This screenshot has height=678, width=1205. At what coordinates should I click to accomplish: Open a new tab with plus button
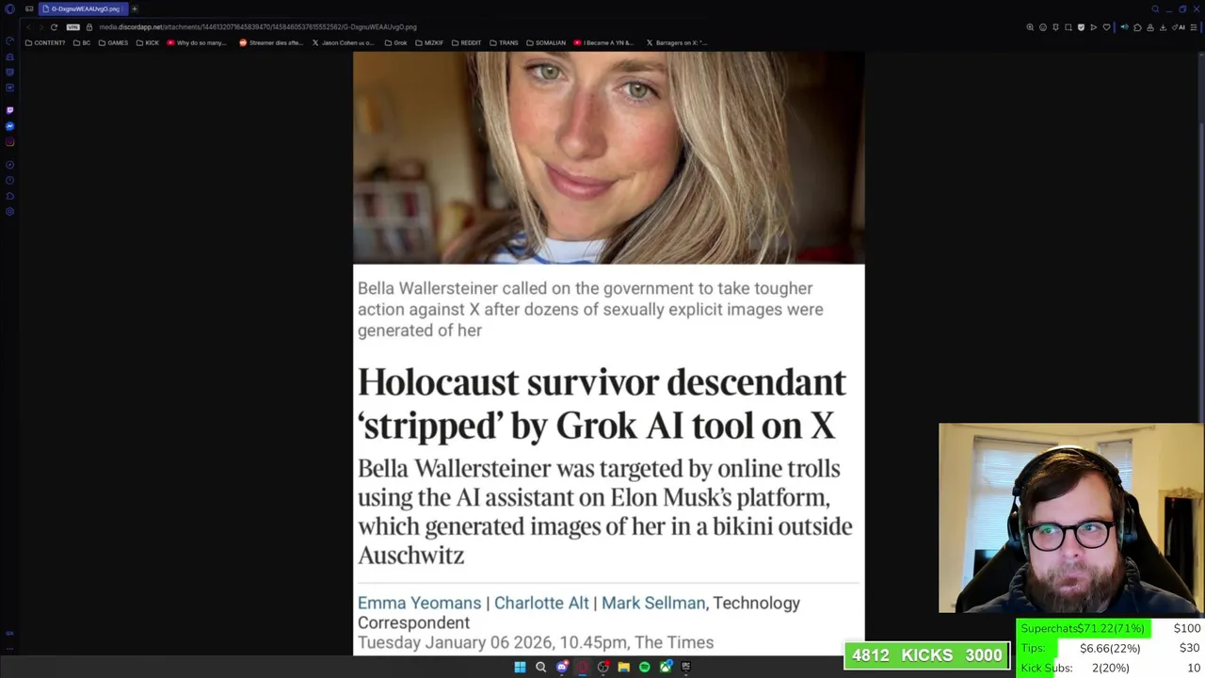[134, 8]
